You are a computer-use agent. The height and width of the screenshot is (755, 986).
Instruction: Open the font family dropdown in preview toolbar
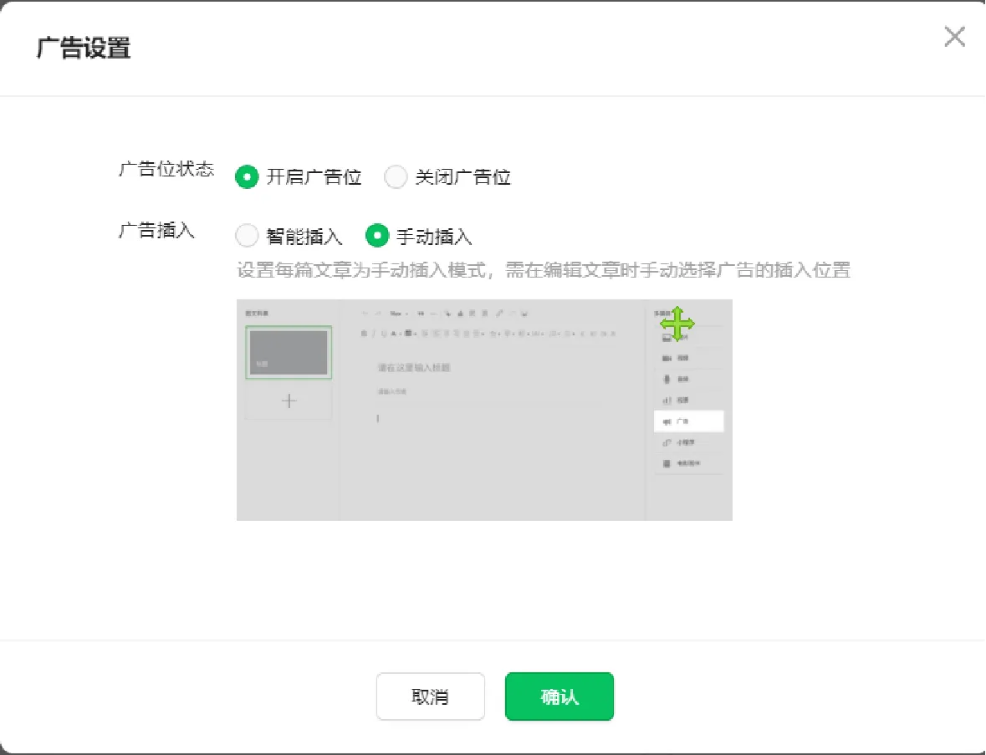tap(400, 313)
